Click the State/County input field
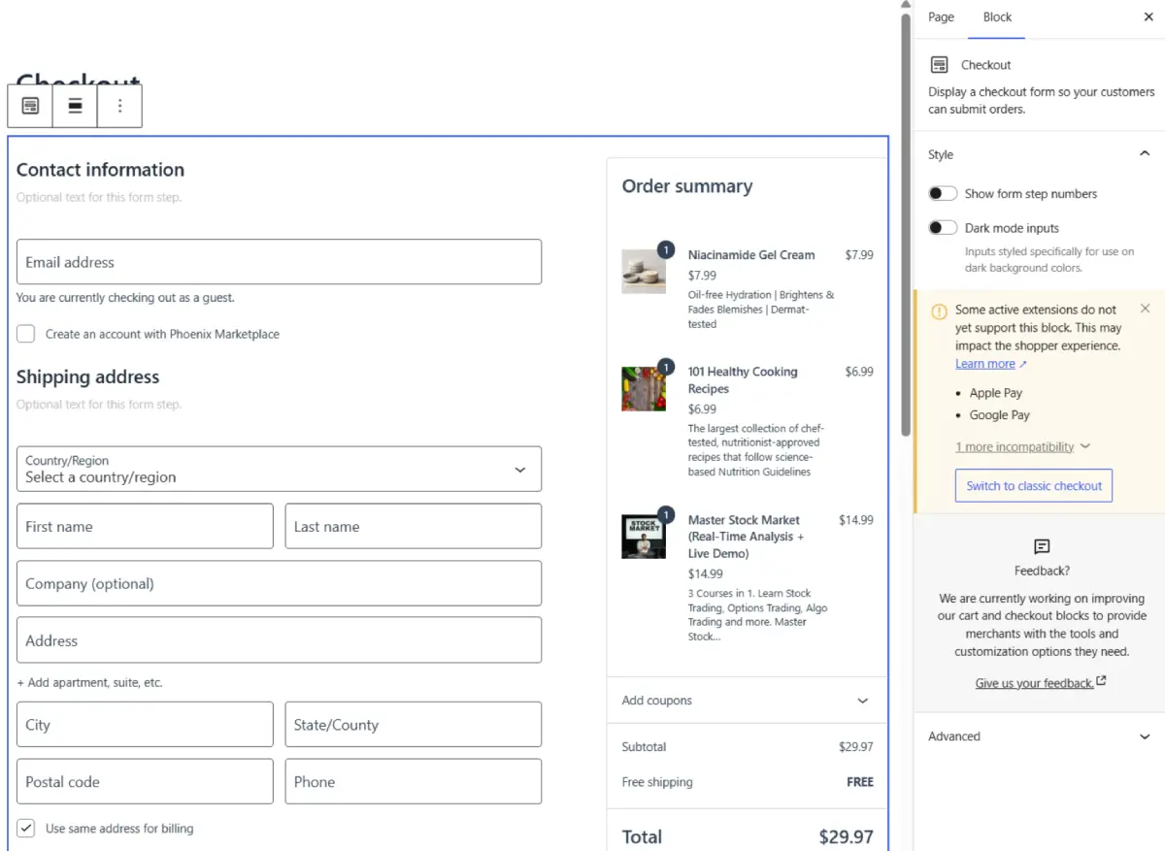The width and height of the screenshot is (1165, 851). pos(414,725)
